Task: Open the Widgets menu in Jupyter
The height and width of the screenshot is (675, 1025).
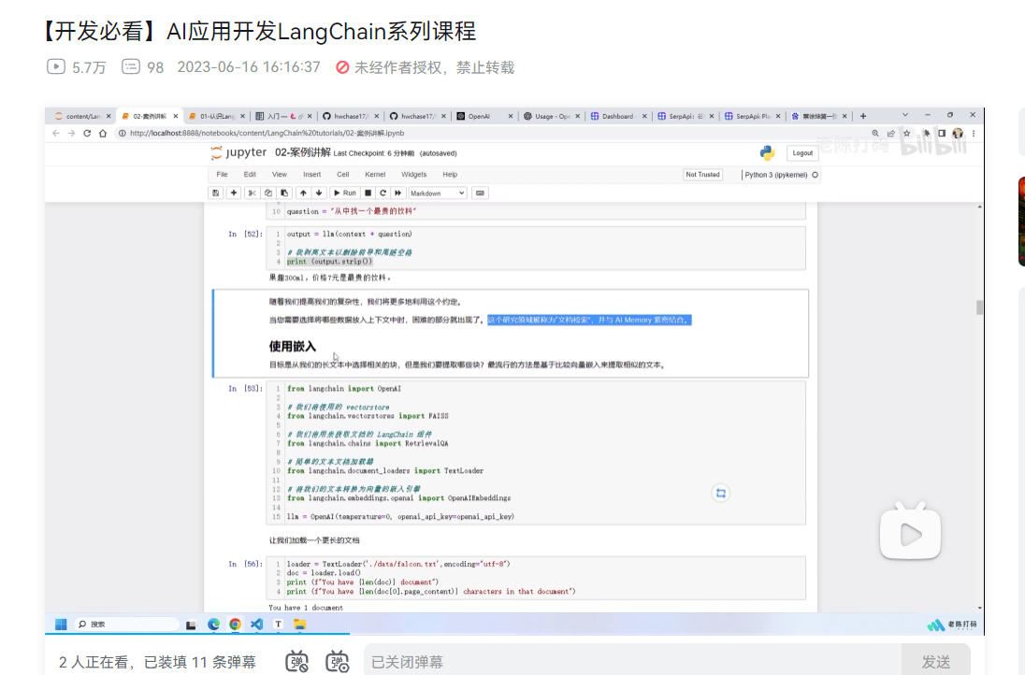Action: pyautogui.click(x=413, y=175)
